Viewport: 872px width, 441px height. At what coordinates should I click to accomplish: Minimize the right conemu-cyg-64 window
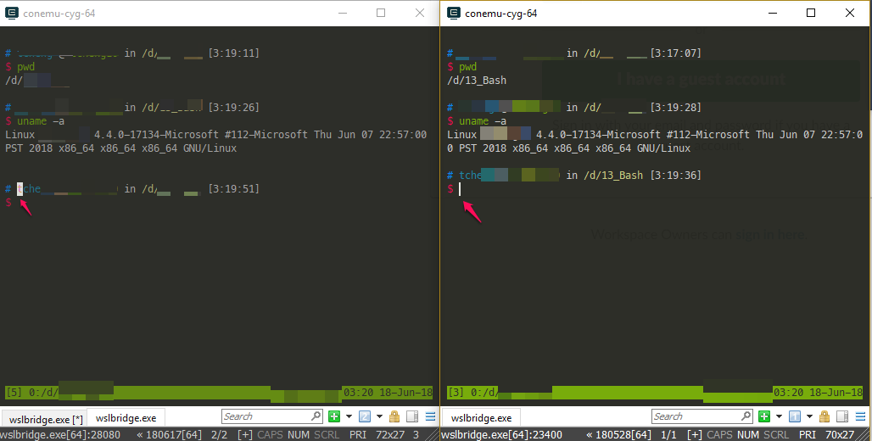pos(773,13)
